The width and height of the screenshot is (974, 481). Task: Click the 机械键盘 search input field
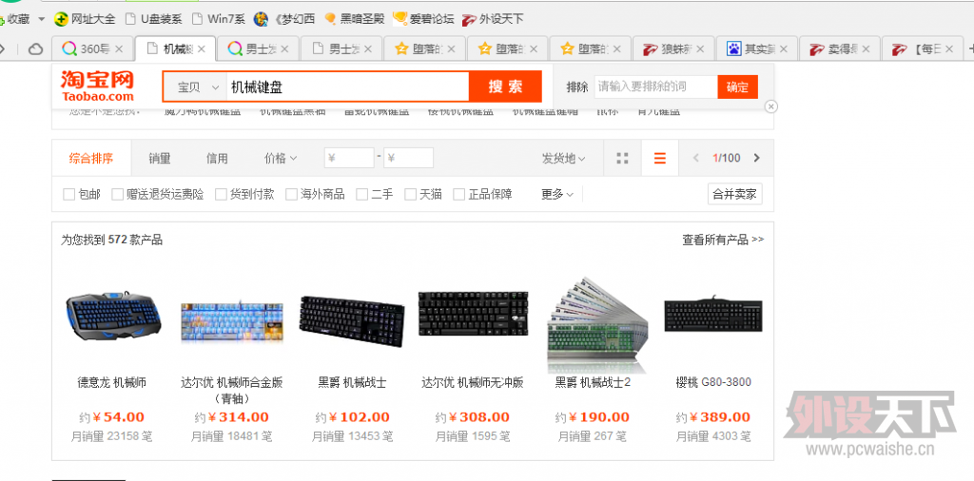click(x=347, y=87)
